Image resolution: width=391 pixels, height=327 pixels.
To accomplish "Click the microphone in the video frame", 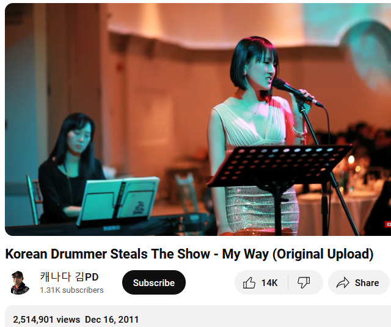I will click(x=296, y=92).
